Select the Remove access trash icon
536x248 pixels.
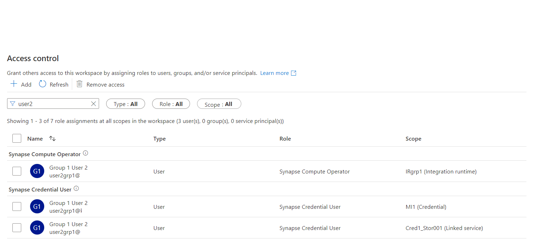click(79, 84)
